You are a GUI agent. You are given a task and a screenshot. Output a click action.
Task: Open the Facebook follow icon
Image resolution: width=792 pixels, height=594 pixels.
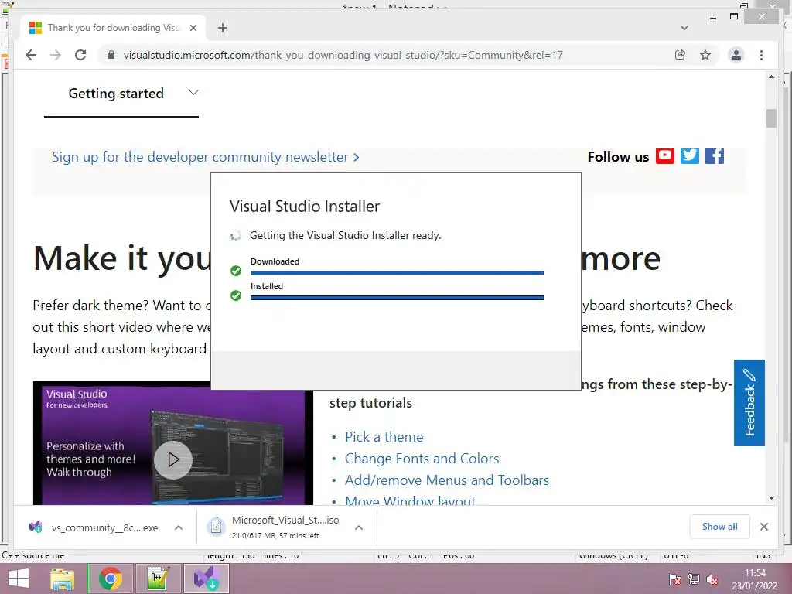point(714,156)
